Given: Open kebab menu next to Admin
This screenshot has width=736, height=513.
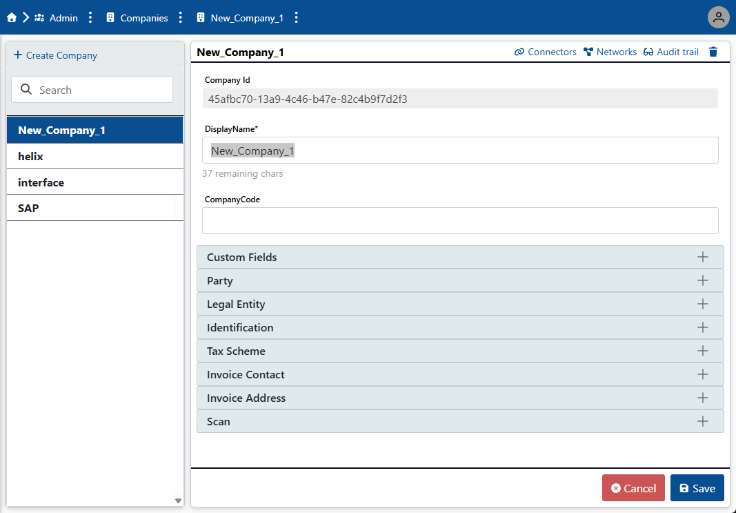Looking at the screenshot, I should 90,18.
